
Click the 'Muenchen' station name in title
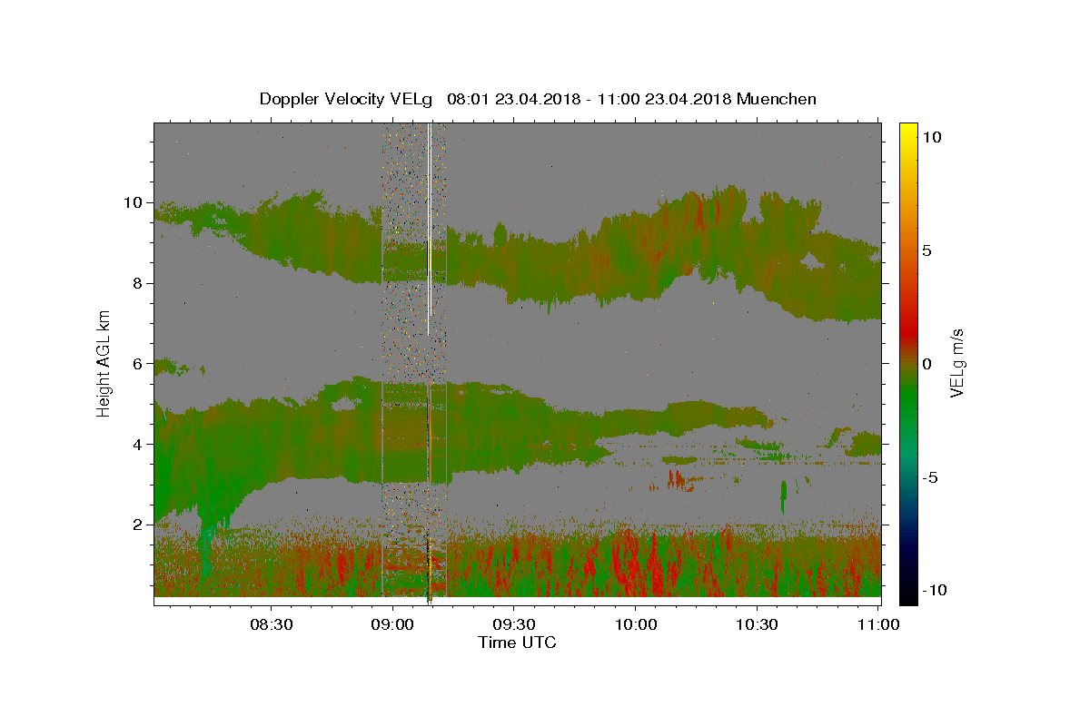pyautogui.click(x=777, y=99)
